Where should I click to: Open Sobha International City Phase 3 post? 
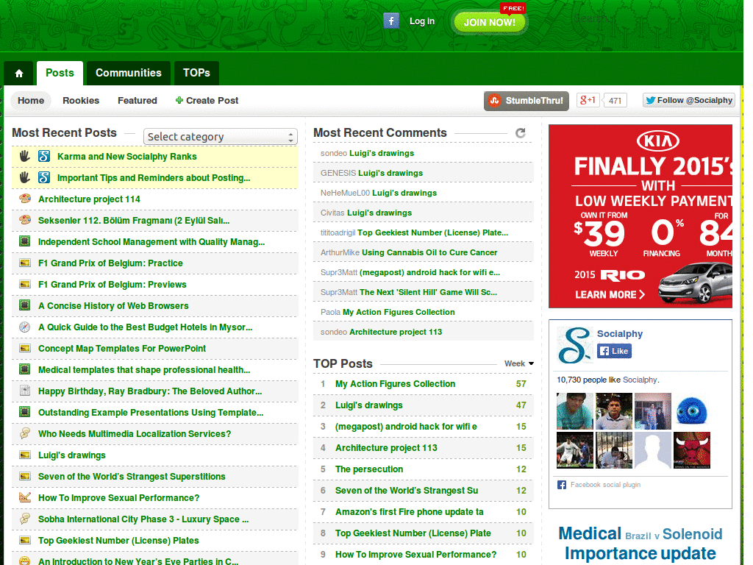(x=143, y=519)
